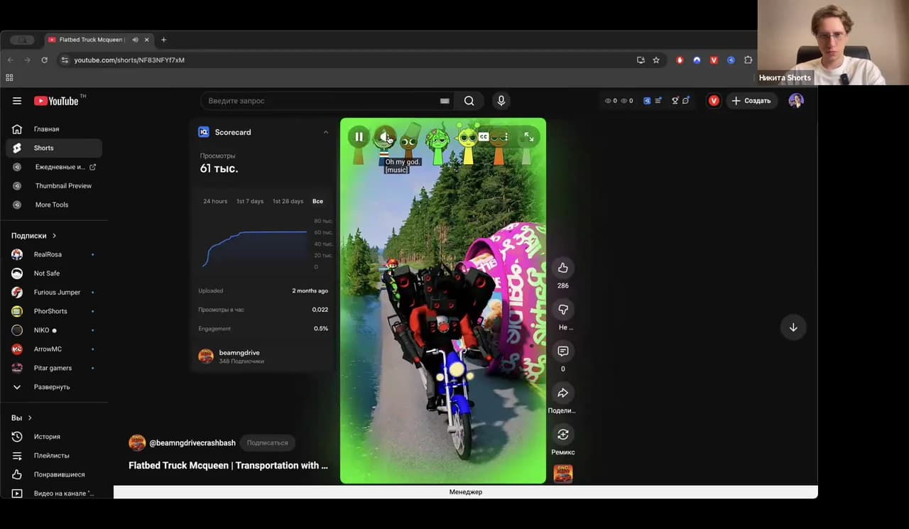Image resolution: width=909 pixels, height=529 pixels.
Task: Expand the Вы section chevron
Action: tap(30, 418)
